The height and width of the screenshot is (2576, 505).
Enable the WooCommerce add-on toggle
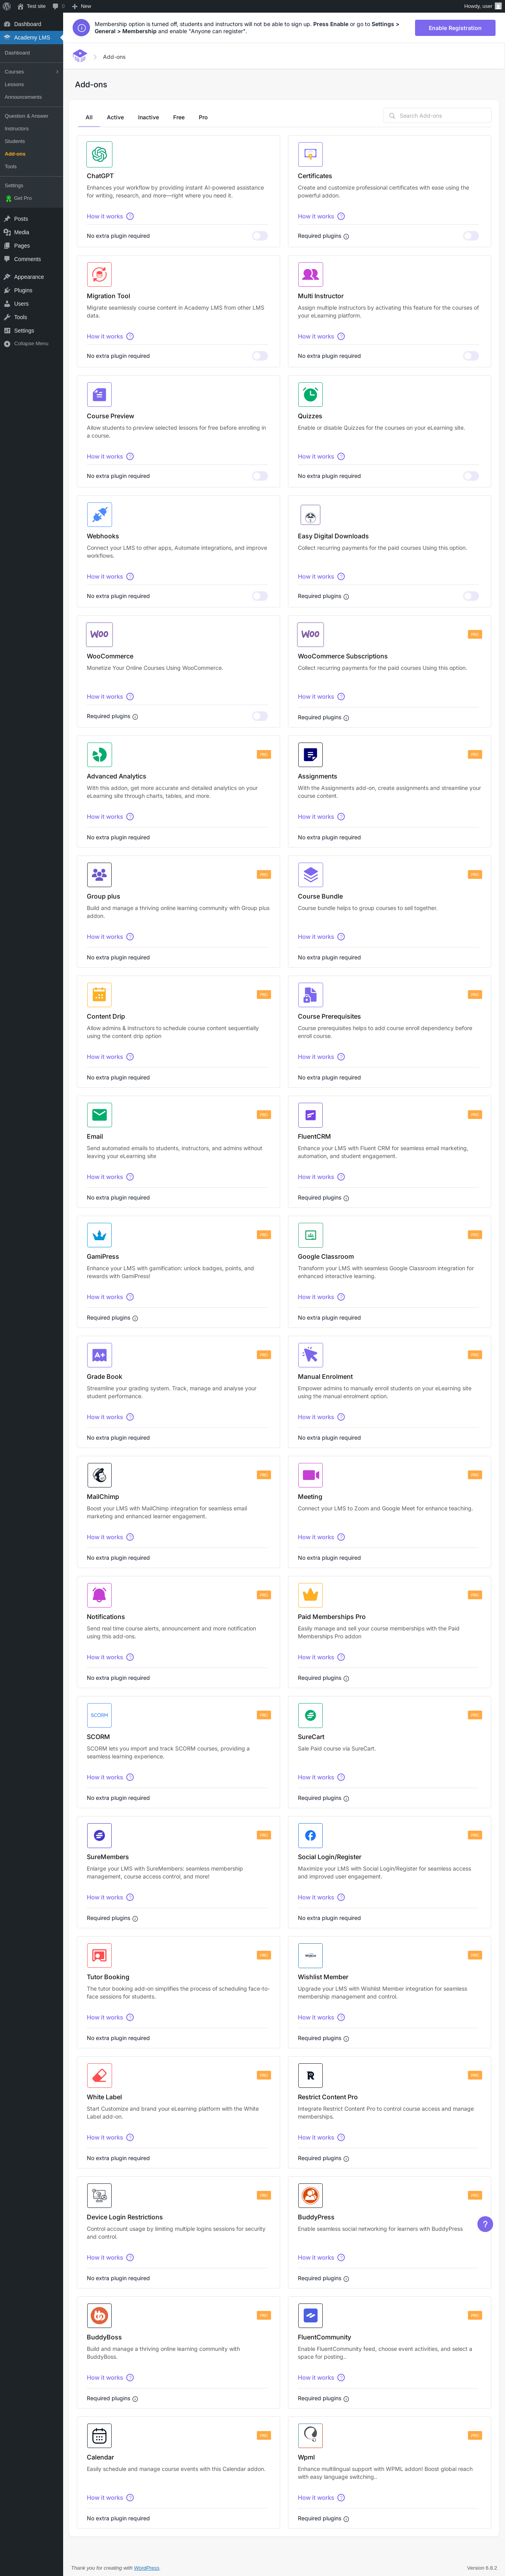(260, 716)
